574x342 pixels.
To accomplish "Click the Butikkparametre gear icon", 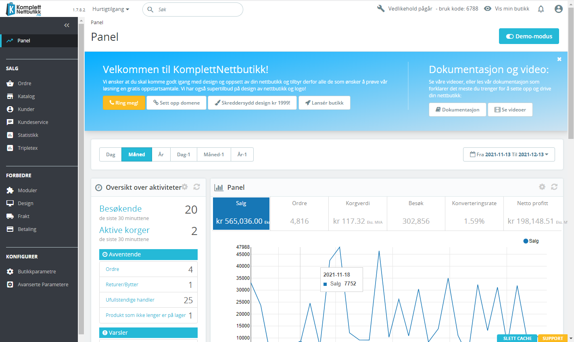I will point(10,272).
